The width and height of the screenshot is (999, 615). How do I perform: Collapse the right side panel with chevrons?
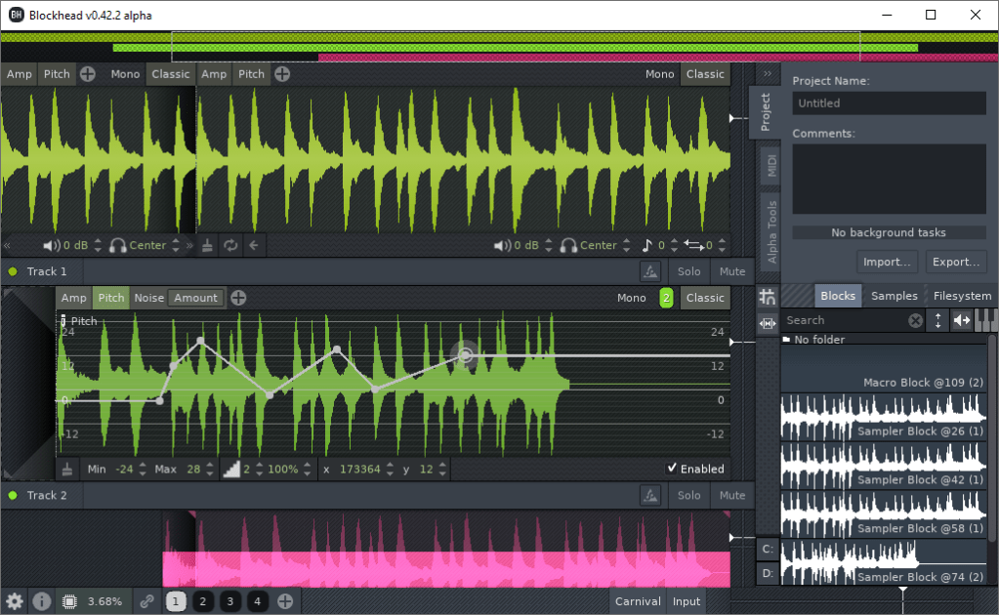768,73
